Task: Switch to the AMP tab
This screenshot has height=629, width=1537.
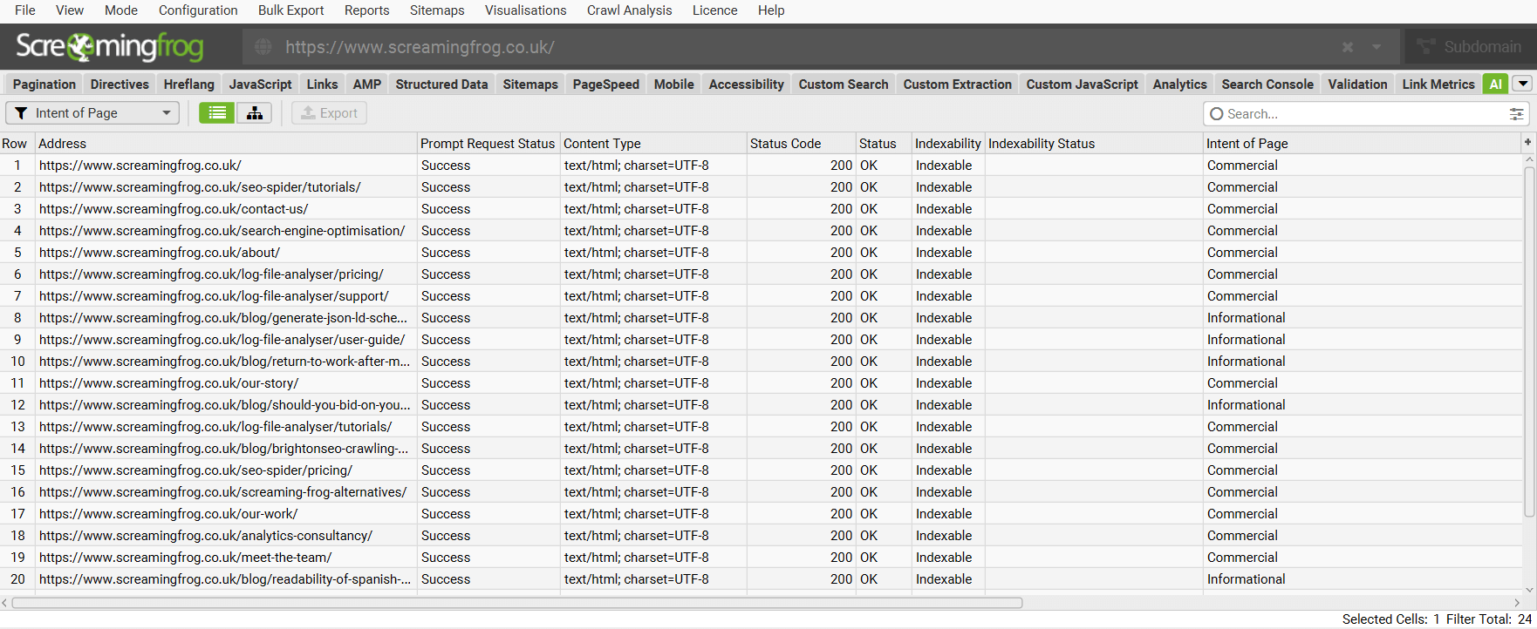Action: click(366, 85)
